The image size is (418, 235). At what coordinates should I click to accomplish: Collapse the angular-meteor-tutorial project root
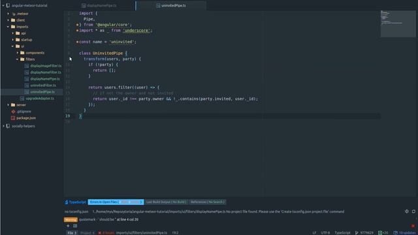3,5
